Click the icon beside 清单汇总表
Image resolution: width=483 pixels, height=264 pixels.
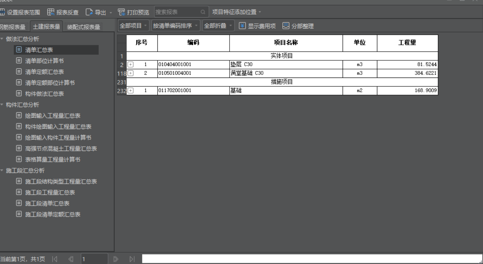tap(19, 50)
